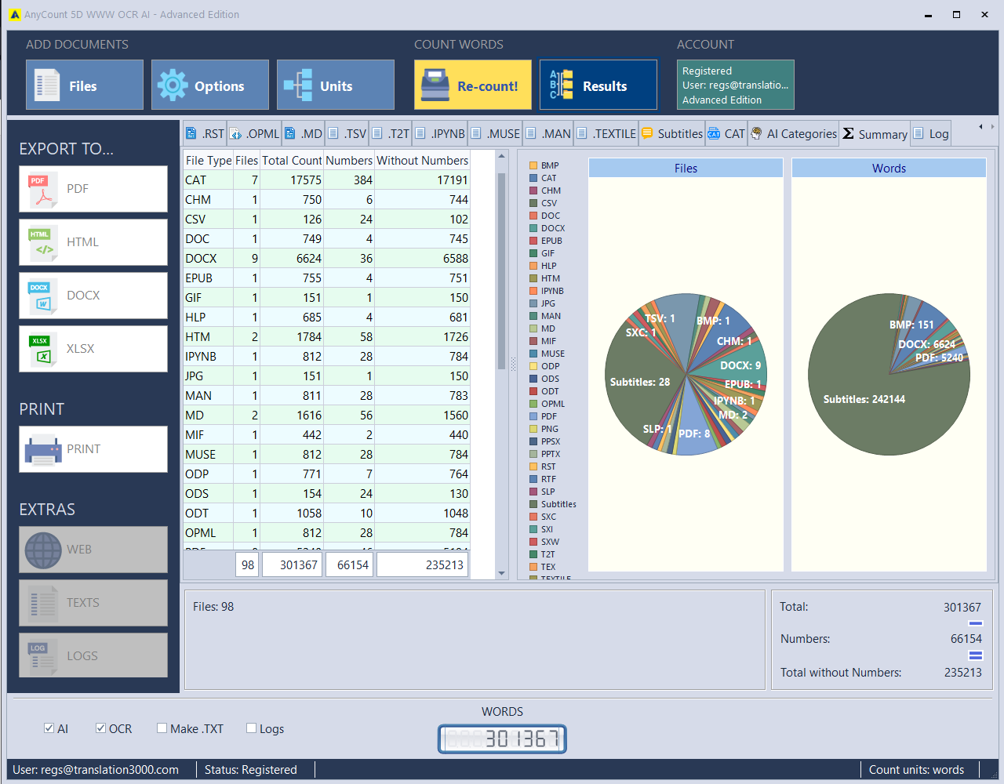
Task: Open the AI Categories tab
Action: coord(793,133)
